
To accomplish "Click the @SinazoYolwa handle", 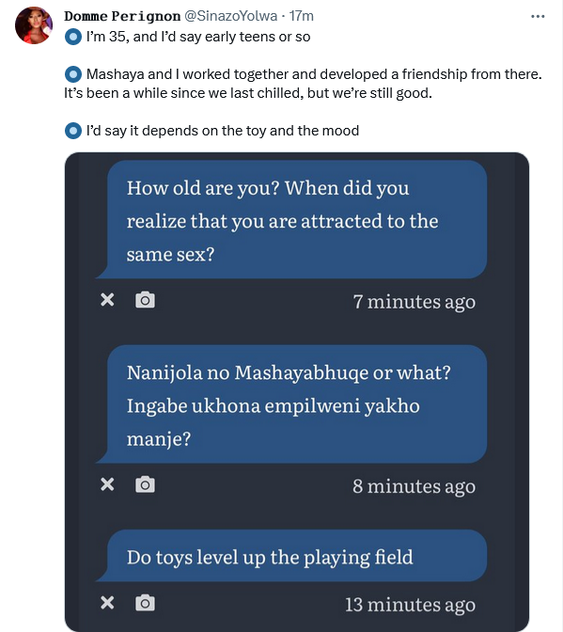I will (x=231, y=16).
